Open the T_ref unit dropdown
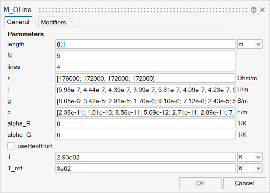 (x=258, y=168)
